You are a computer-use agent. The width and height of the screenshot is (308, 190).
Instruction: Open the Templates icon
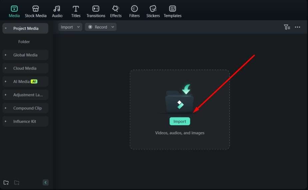[172, 9]
